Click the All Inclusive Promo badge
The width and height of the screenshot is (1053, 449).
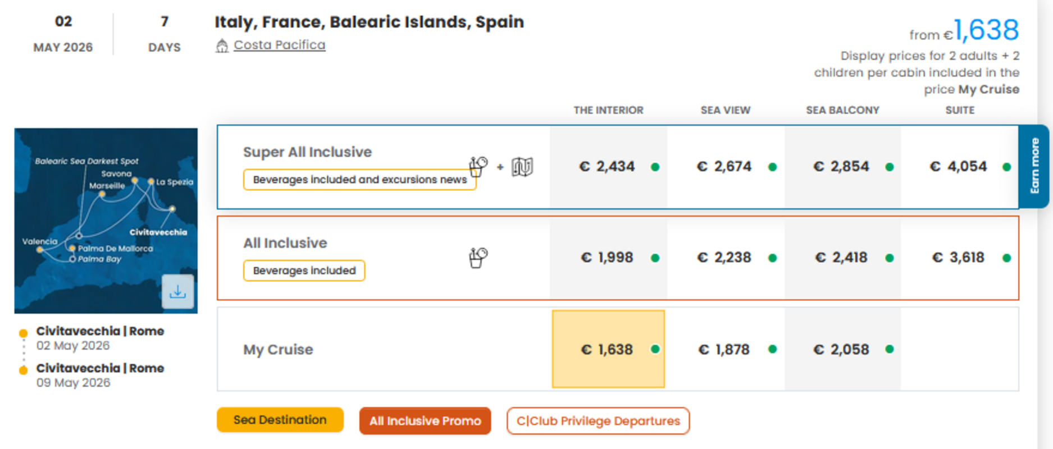click(425, 421)
